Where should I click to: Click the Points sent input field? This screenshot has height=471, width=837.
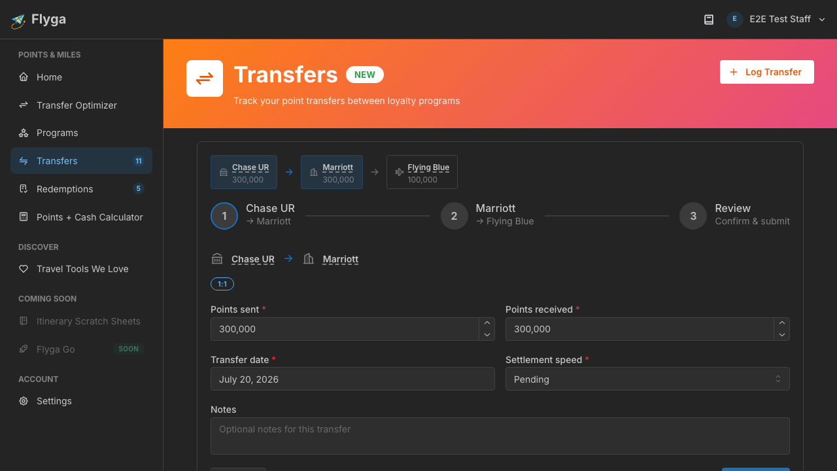coord(345,329)
